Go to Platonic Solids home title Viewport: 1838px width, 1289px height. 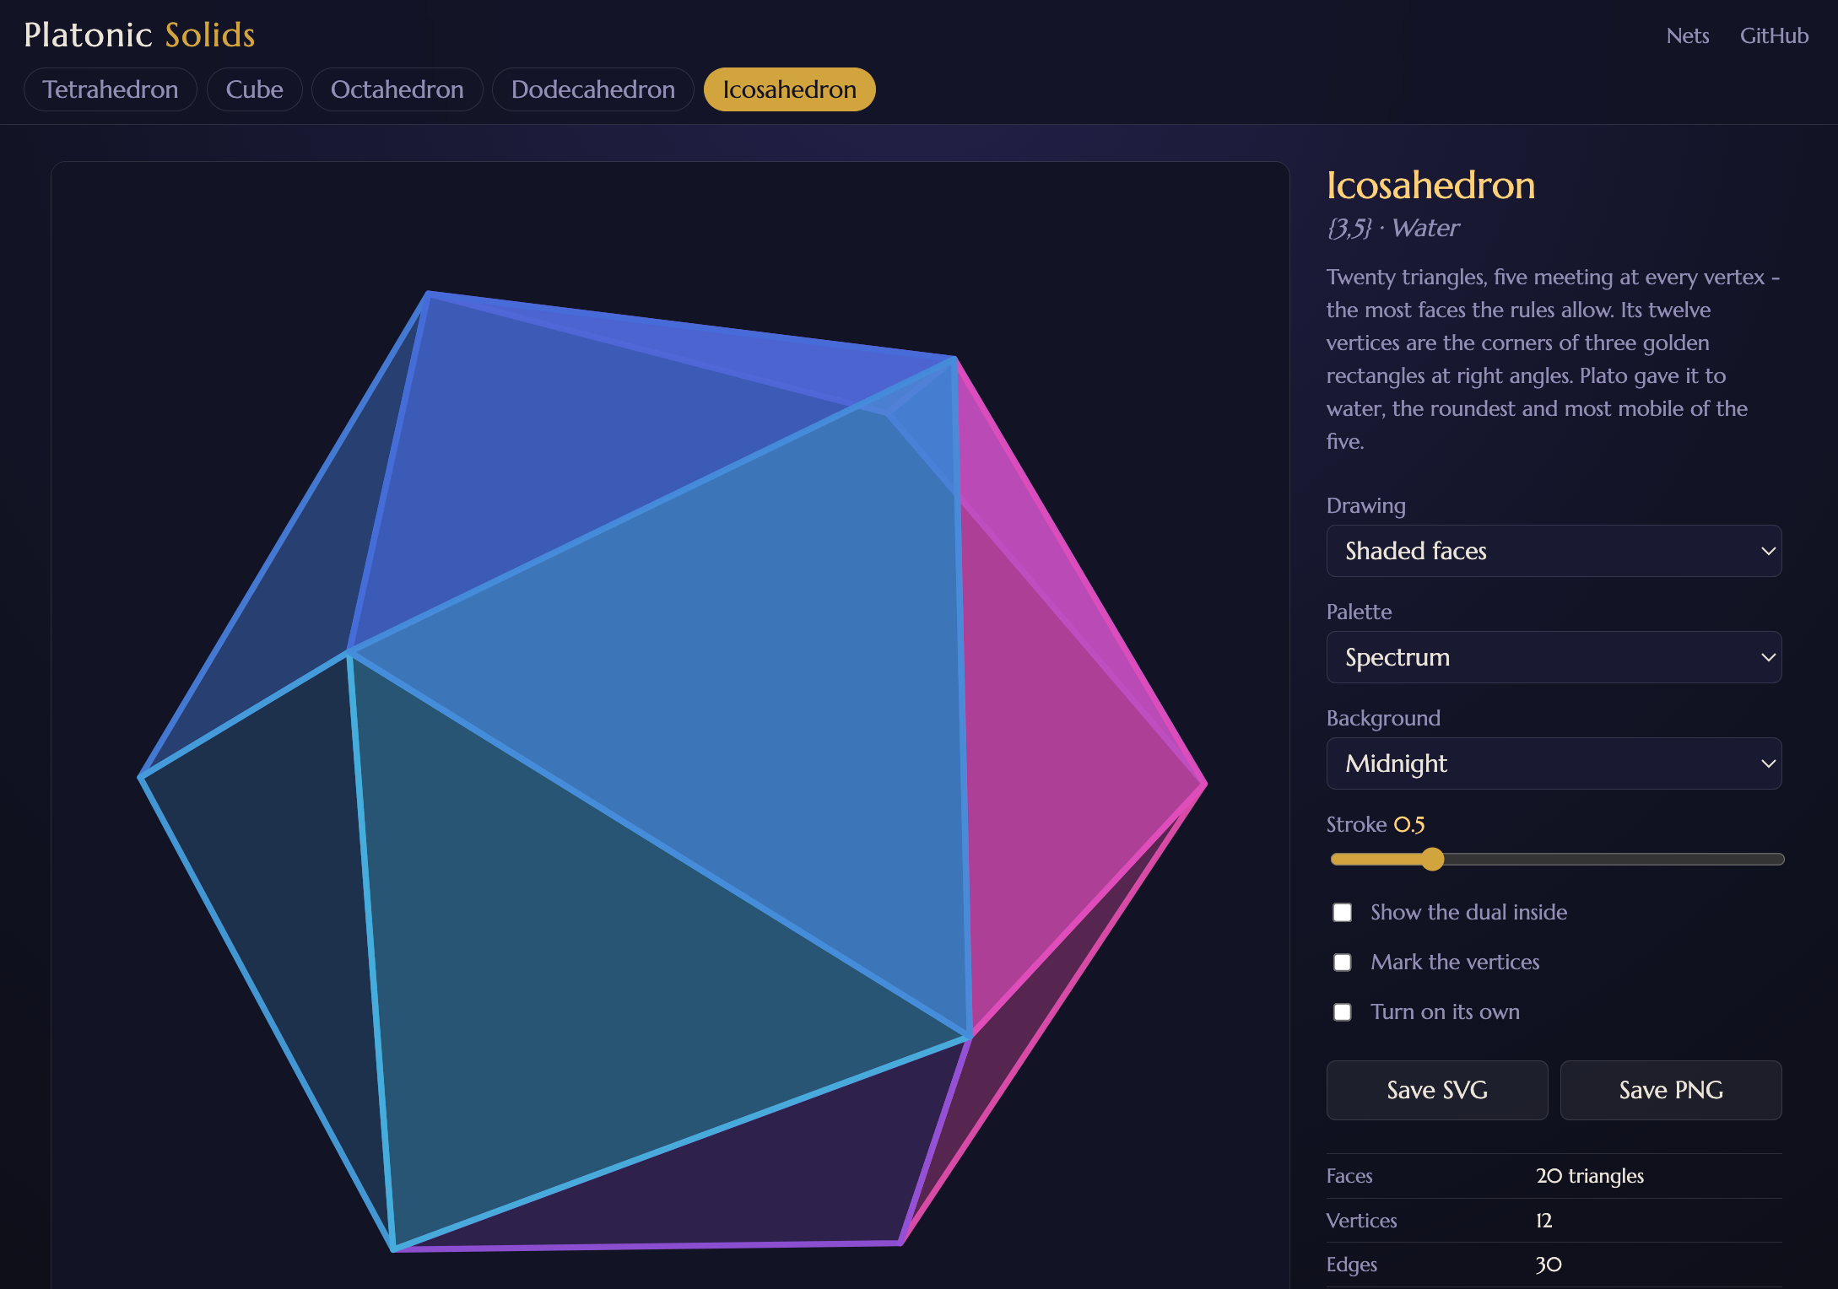click(139, 35)
